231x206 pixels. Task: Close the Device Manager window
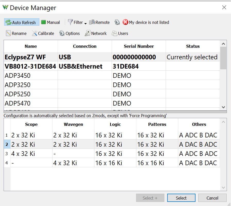point(224,7)
